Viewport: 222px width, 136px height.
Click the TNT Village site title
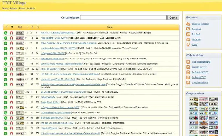pyautogui.click(x=14, y=3)
